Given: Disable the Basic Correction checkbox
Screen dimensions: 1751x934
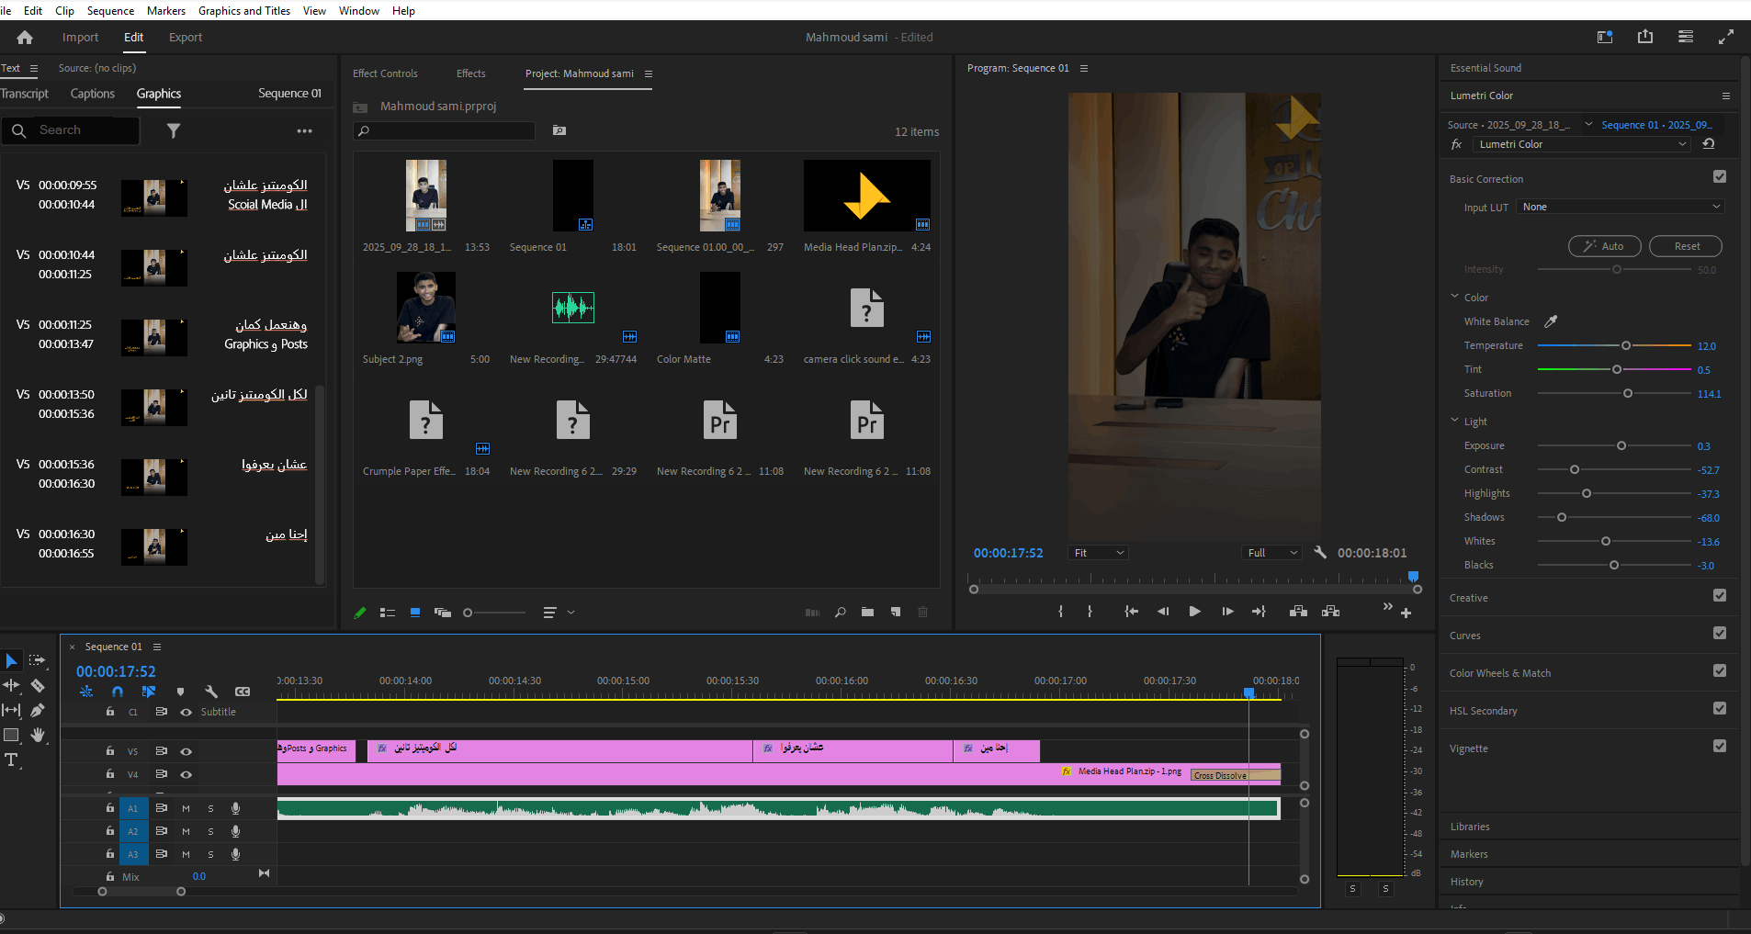Looking at the screenshot, I should (1720, 177).
